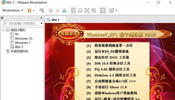Enter full screen mode
Viewport: 175px width, 100px height.
pyautogui.click(x=87, y=10)
